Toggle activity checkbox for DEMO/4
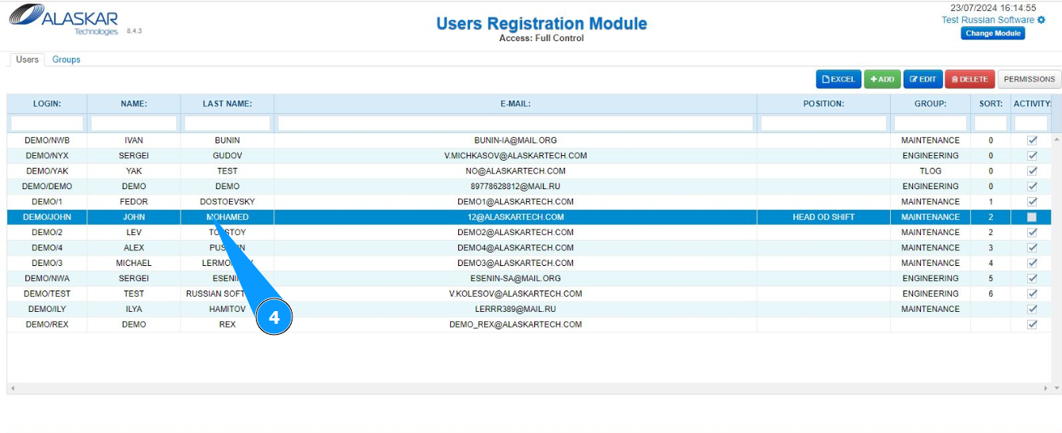 pyautogui.click(x=1032, y=248)
